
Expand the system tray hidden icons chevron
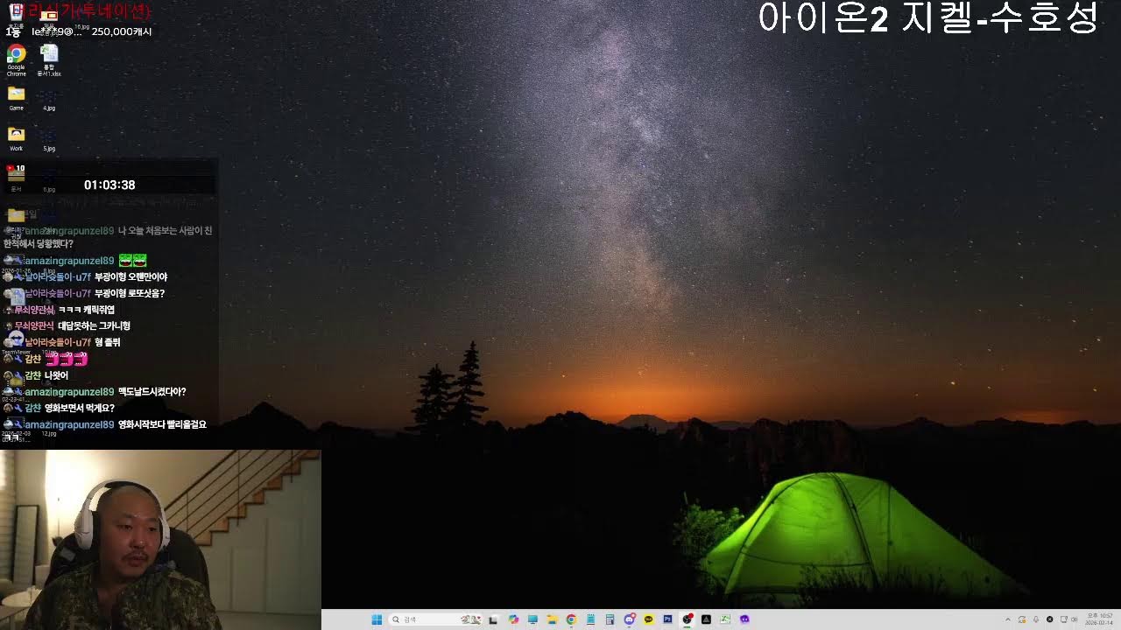click(1008, 619)
